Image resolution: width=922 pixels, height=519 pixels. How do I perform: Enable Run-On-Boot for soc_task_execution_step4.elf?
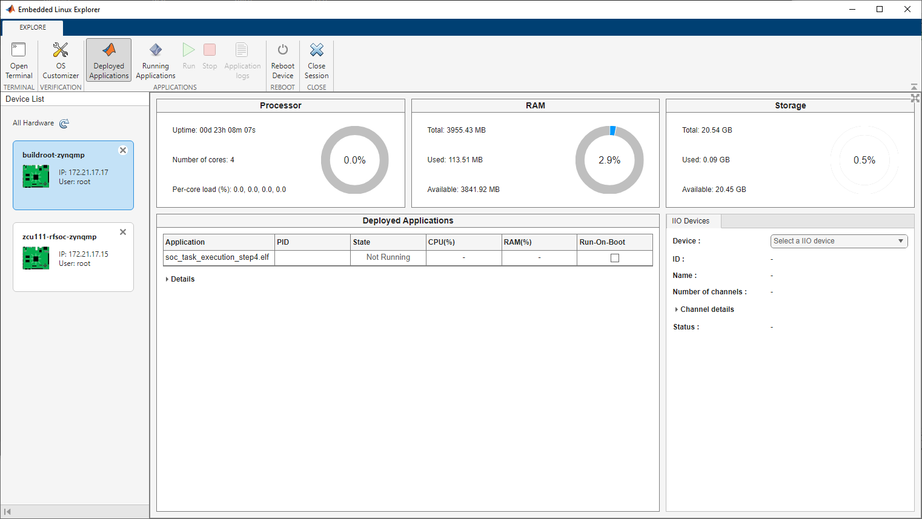pos(615,258)
